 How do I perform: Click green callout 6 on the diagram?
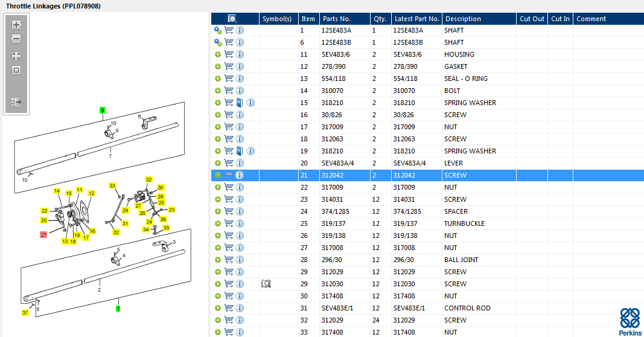pyautogui.click(x=103, y=111)
